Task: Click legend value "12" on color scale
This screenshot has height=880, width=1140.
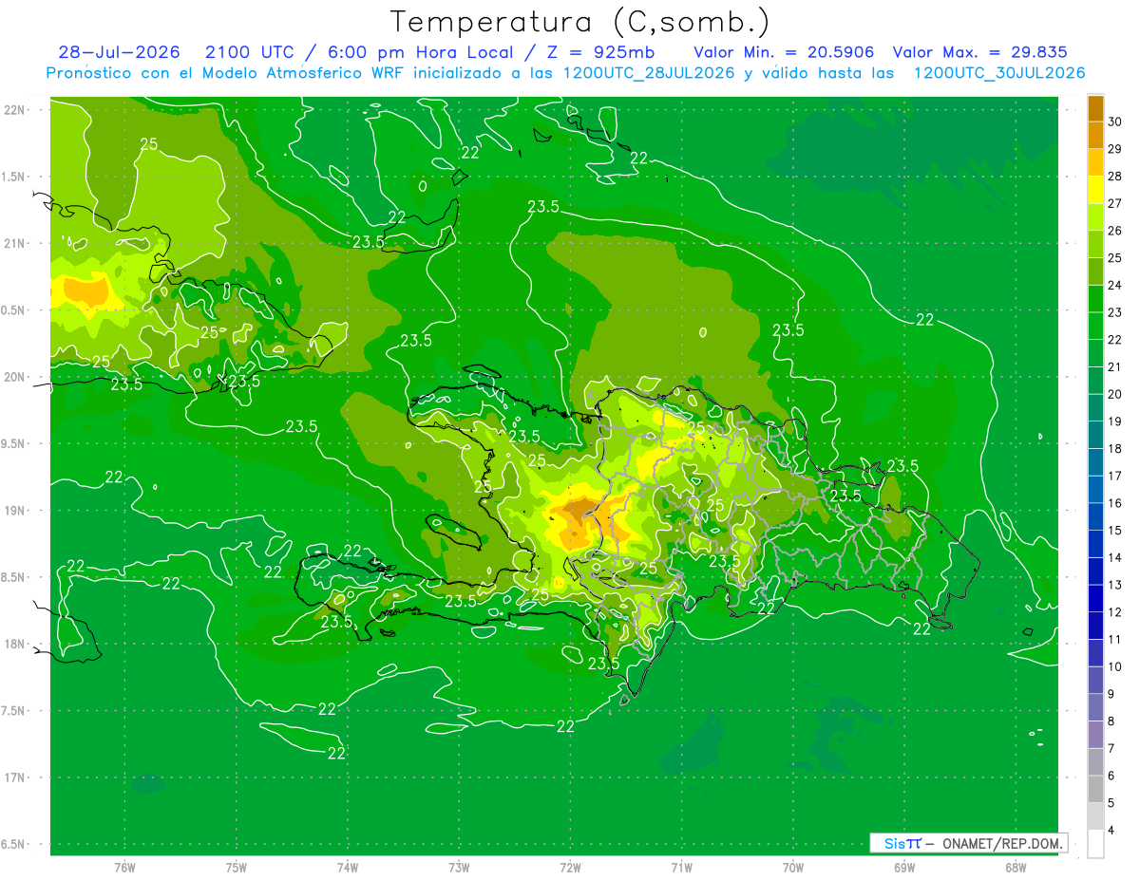Action: click(1115, 612)
